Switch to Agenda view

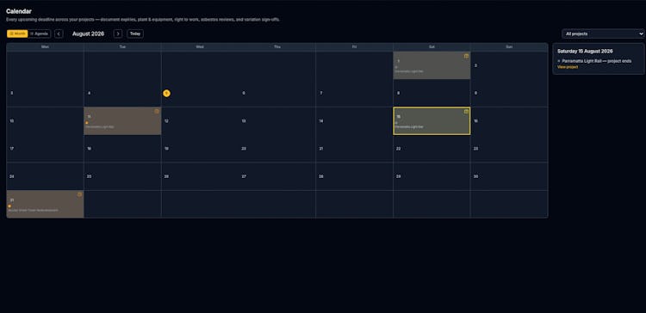point(40,34)
